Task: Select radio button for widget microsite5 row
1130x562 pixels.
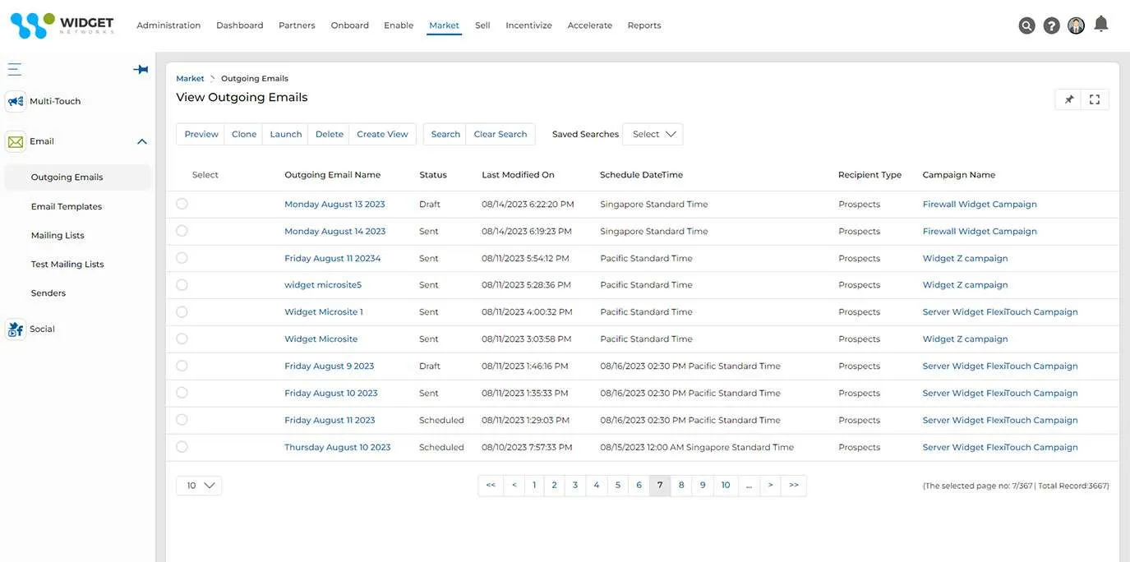Action: tap(182, 285)
